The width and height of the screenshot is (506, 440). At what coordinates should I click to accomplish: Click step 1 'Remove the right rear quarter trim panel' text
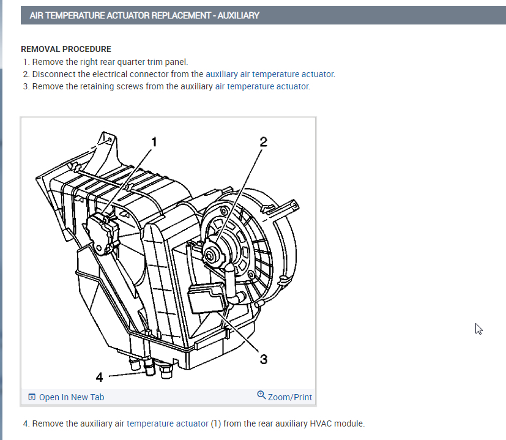(110, 62)
